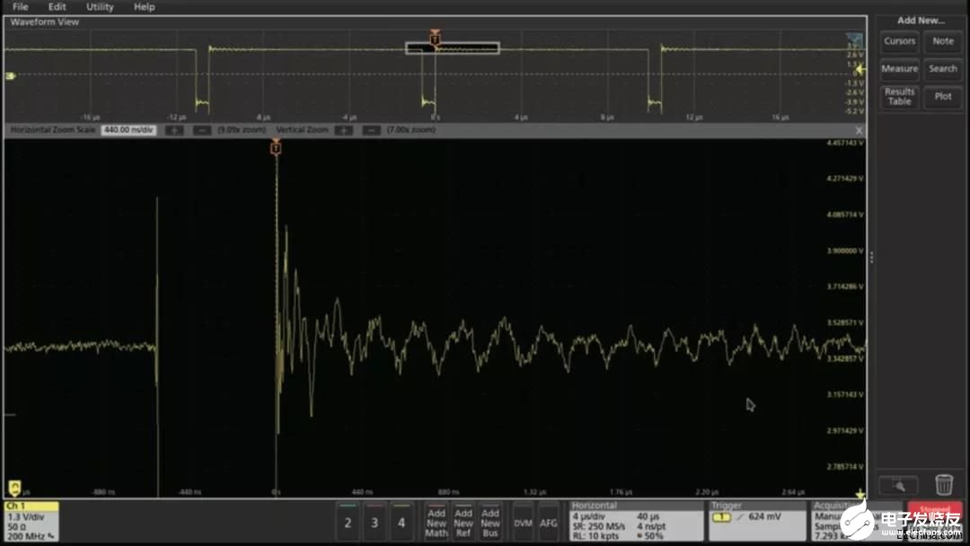
Task: Increase Vertical Zoom with plus button
Action: [343, 130]
